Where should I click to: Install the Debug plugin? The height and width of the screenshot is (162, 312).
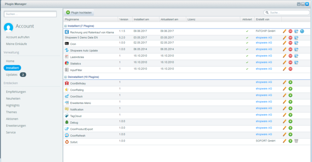tap(290, 121)
